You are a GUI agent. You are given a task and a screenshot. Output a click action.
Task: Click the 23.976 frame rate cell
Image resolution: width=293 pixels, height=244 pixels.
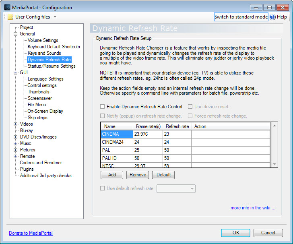pos(148,134)
